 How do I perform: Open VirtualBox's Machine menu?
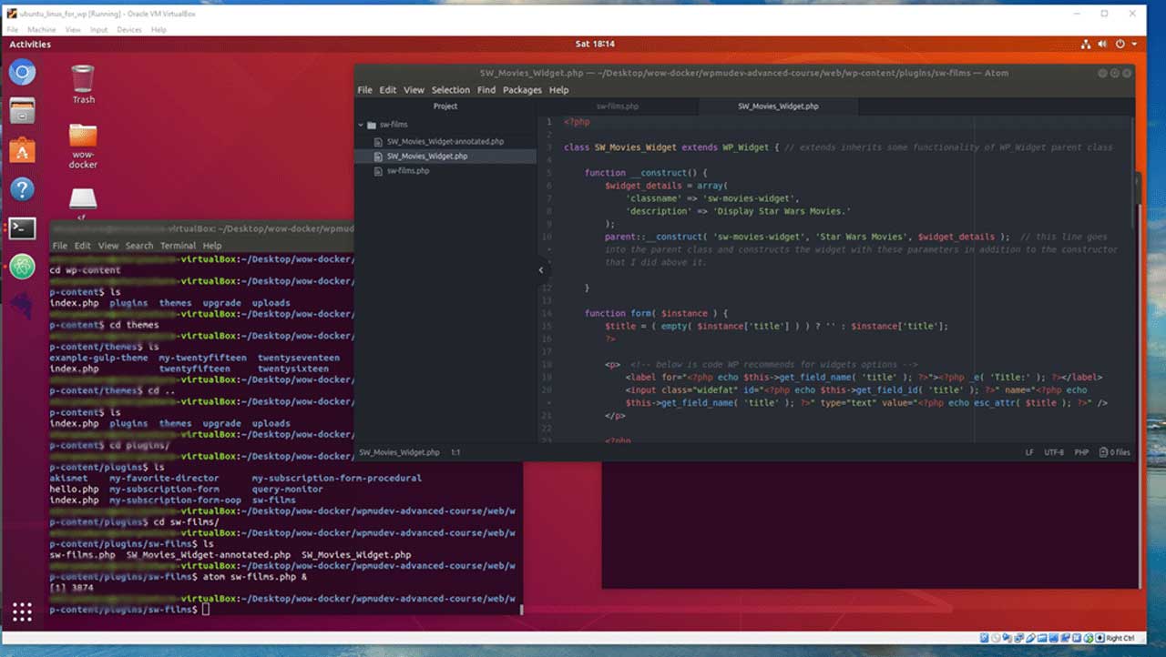pos(42,30)
